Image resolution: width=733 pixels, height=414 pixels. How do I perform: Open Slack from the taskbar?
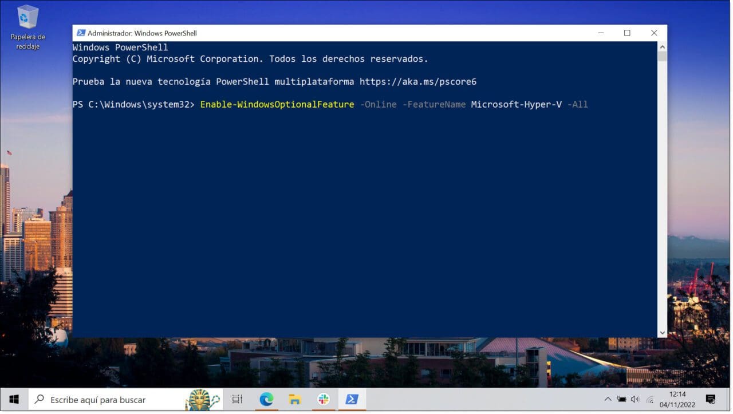(x=324, y=399)
